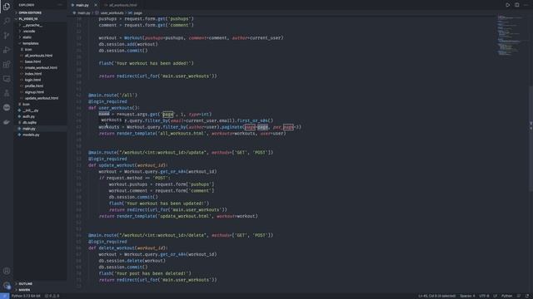Click the code minimap preview
The height and width of the screenshot is (299, 533).
tap(509, 35)
